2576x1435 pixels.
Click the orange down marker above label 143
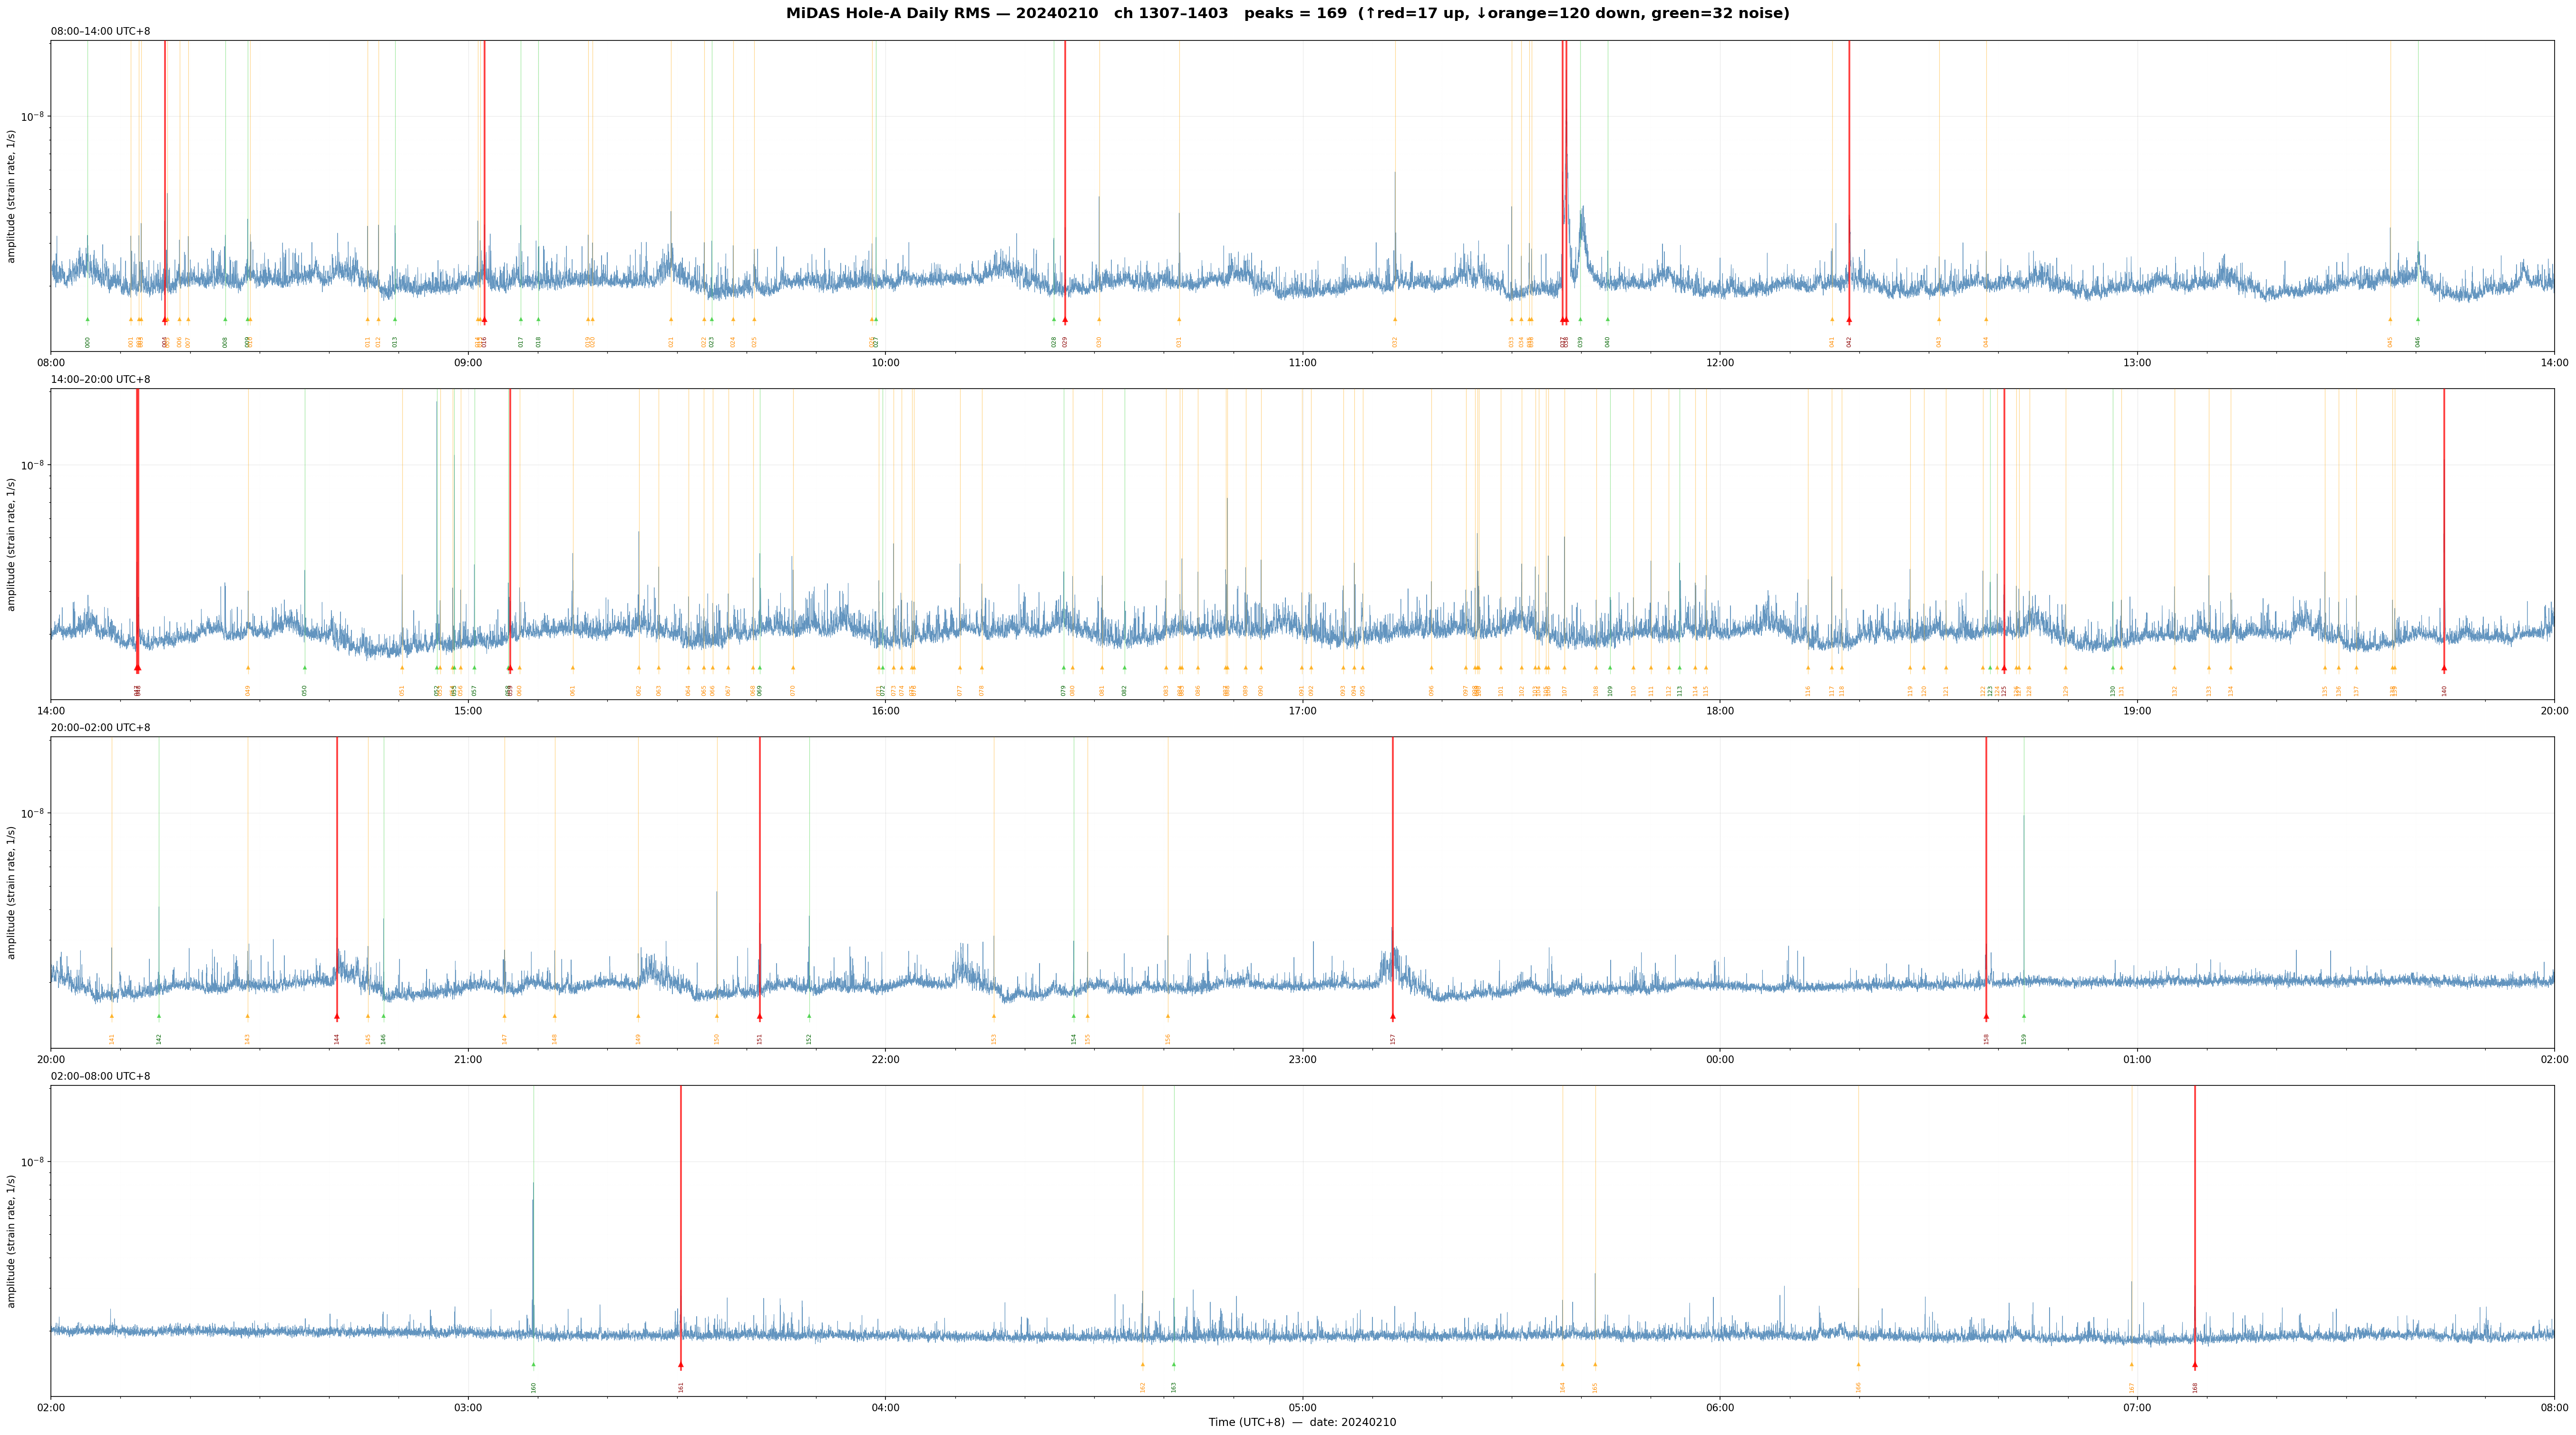(248, 1016)
